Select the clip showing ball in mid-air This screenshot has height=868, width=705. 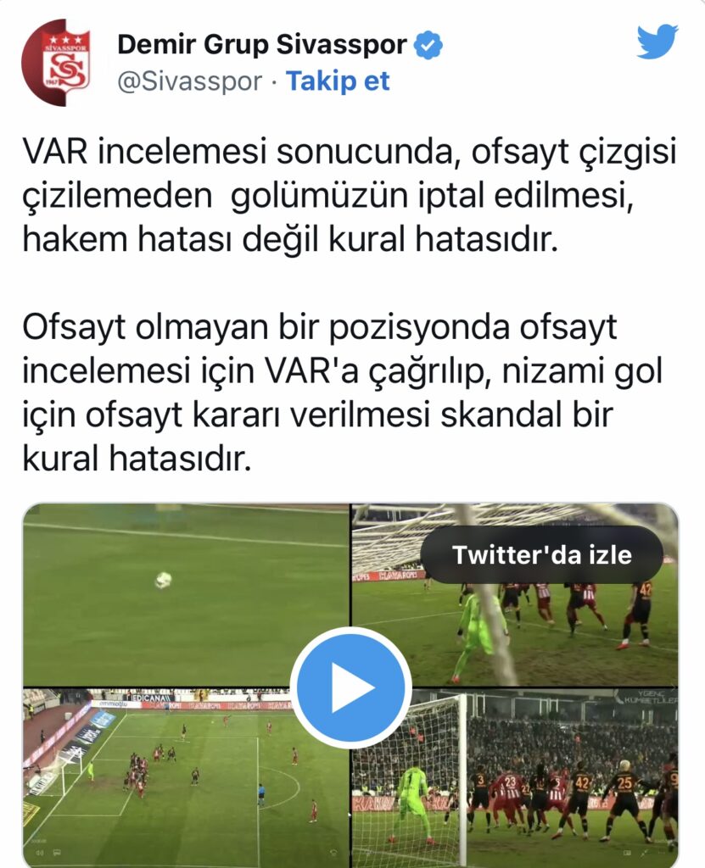[185, 594]
